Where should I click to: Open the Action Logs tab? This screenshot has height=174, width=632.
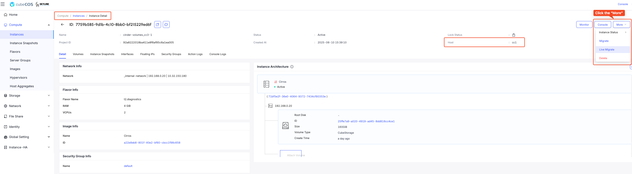[x=195, y=54]
